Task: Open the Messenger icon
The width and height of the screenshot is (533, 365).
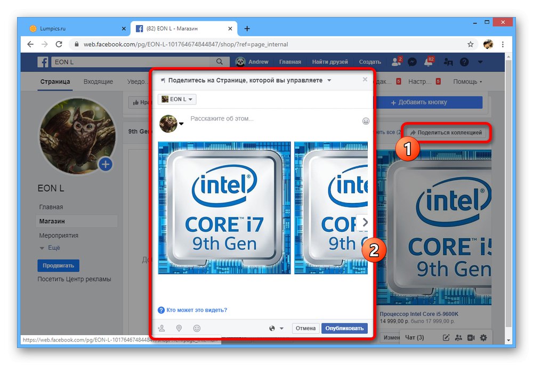Action: pyautogui.click(x=413, y=62)
